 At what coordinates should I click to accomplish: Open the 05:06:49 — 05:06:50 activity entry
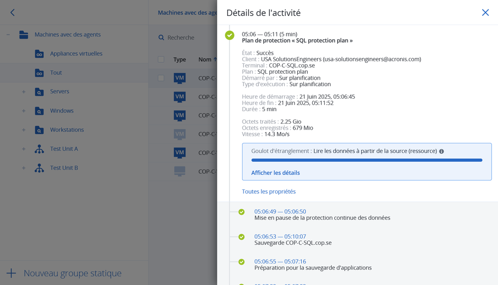(x=280, y=212)
